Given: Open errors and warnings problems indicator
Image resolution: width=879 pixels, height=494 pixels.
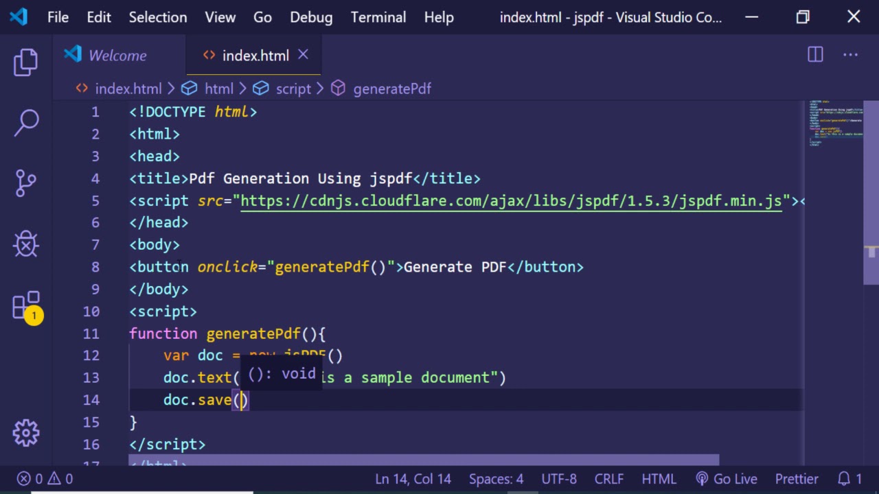Looking at the screenshot, I should (x=45, y=479).
